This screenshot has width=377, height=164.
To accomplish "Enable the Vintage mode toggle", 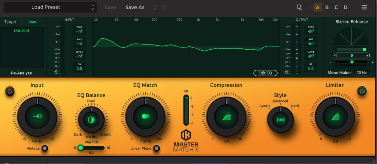I will pyautogui.click(x=45, y=149).
